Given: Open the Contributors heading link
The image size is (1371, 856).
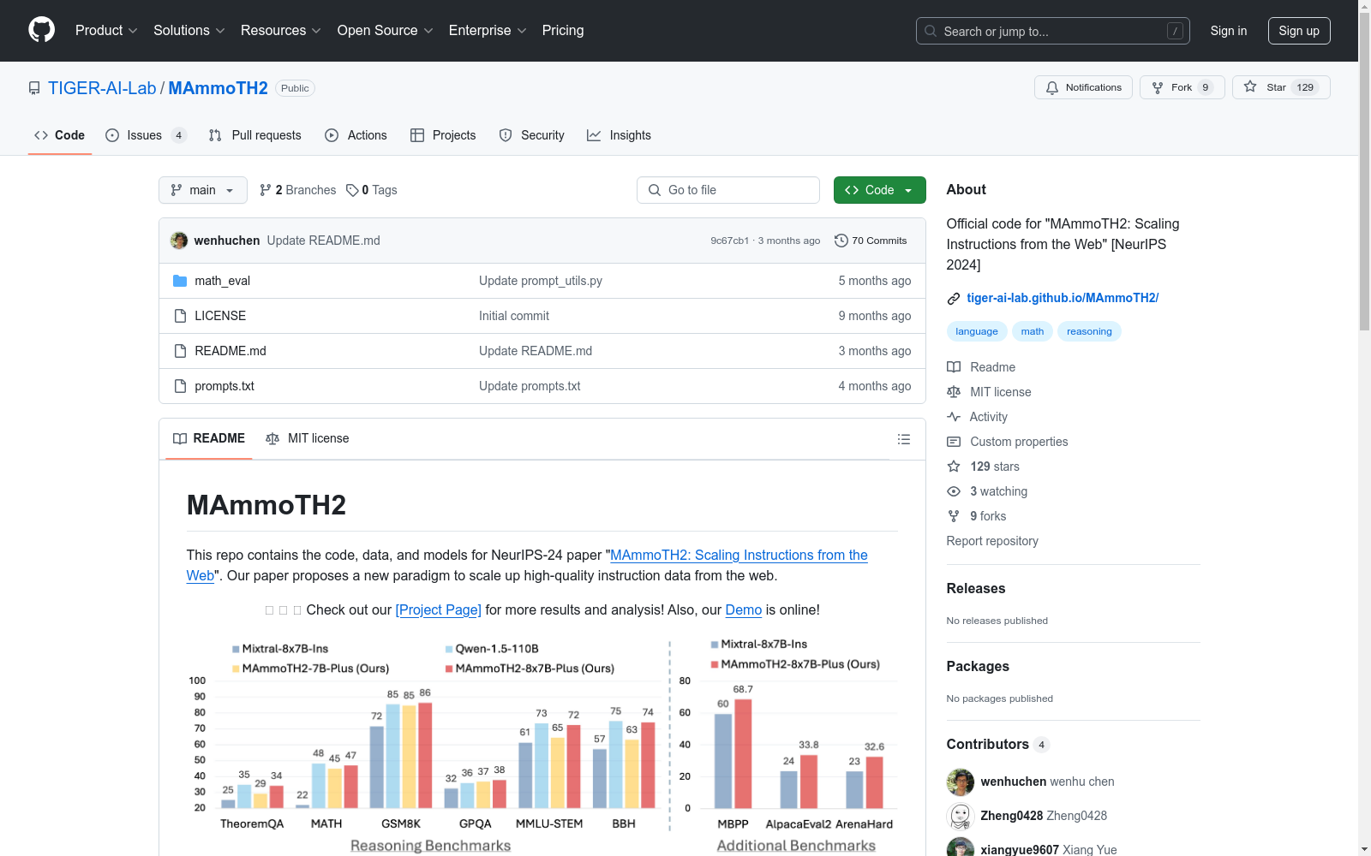Looking at the screenshot, I should [x=998, y=745].
